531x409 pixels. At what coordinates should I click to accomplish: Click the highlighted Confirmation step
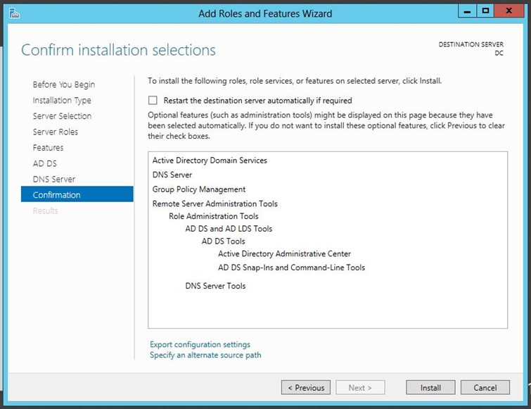[x=77, y=194]
